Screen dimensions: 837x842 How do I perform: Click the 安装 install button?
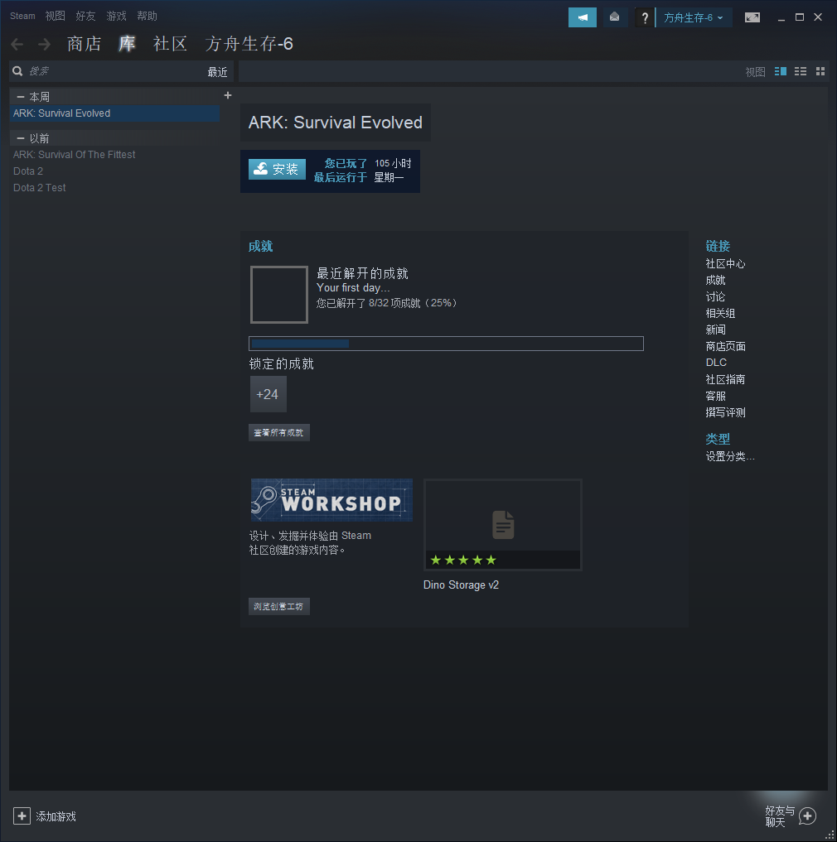tap(277, 169)
